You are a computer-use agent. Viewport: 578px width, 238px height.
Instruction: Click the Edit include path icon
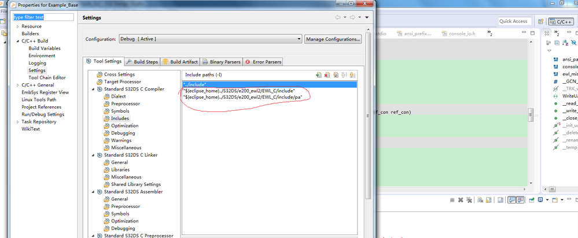pyautogui.click(x=336, y=75)
